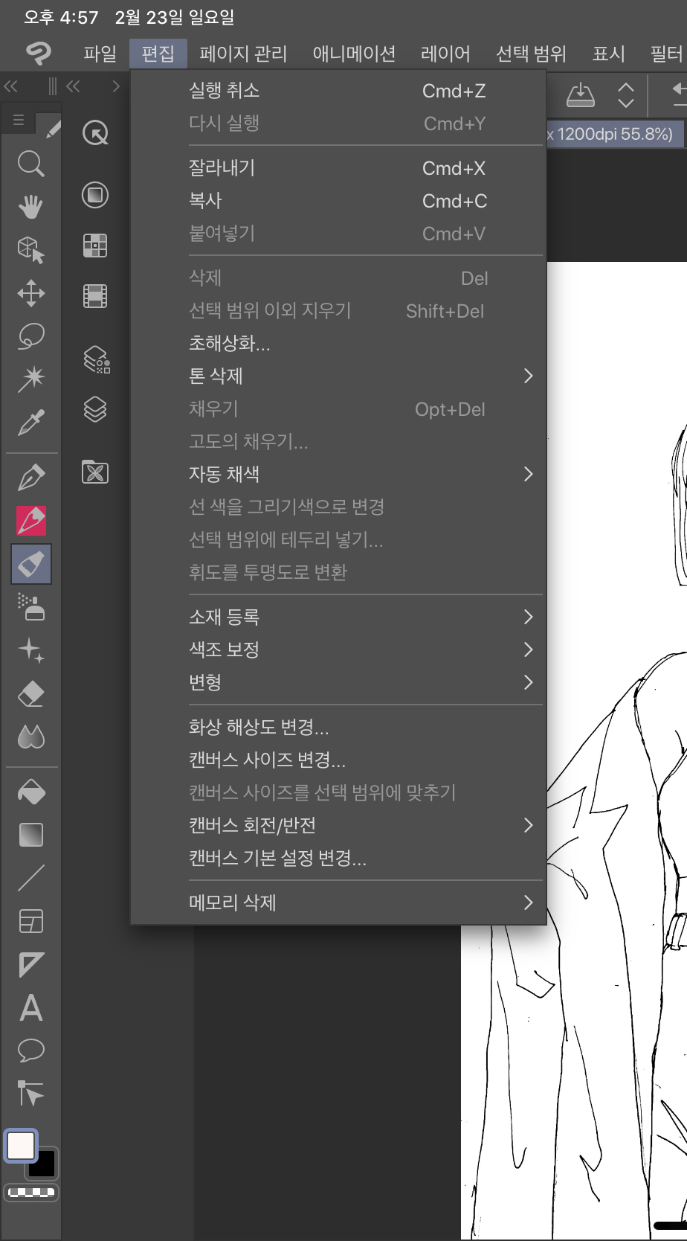Viewport: 687px width, 1241px height.
Task: Select the Airbrush spray tool
Action: (x=30, y=607)
